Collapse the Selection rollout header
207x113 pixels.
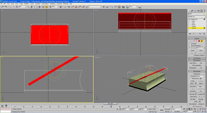tap(197, 39)
